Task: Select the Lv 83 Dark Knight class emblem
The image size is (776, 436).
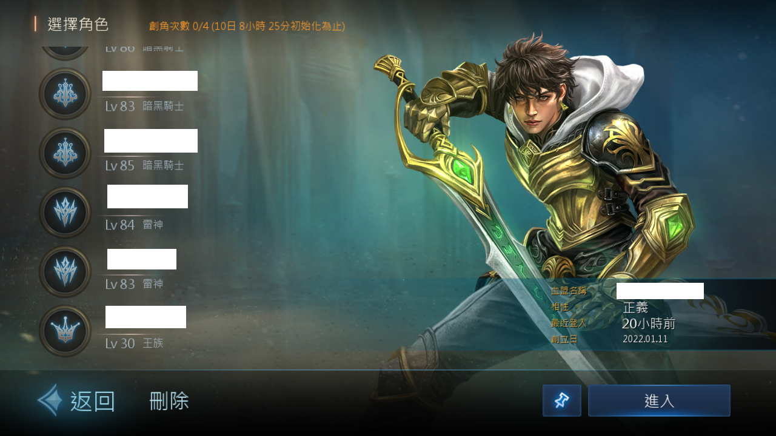Action: click(x=65, y=94)
